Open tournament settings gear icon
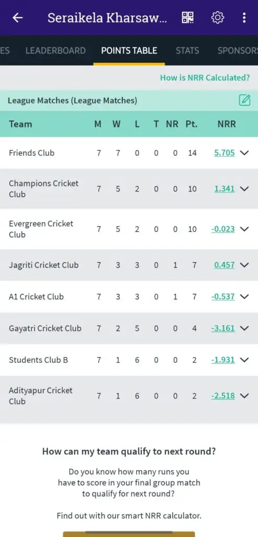 pyautogui.click(x=217, y=17)
